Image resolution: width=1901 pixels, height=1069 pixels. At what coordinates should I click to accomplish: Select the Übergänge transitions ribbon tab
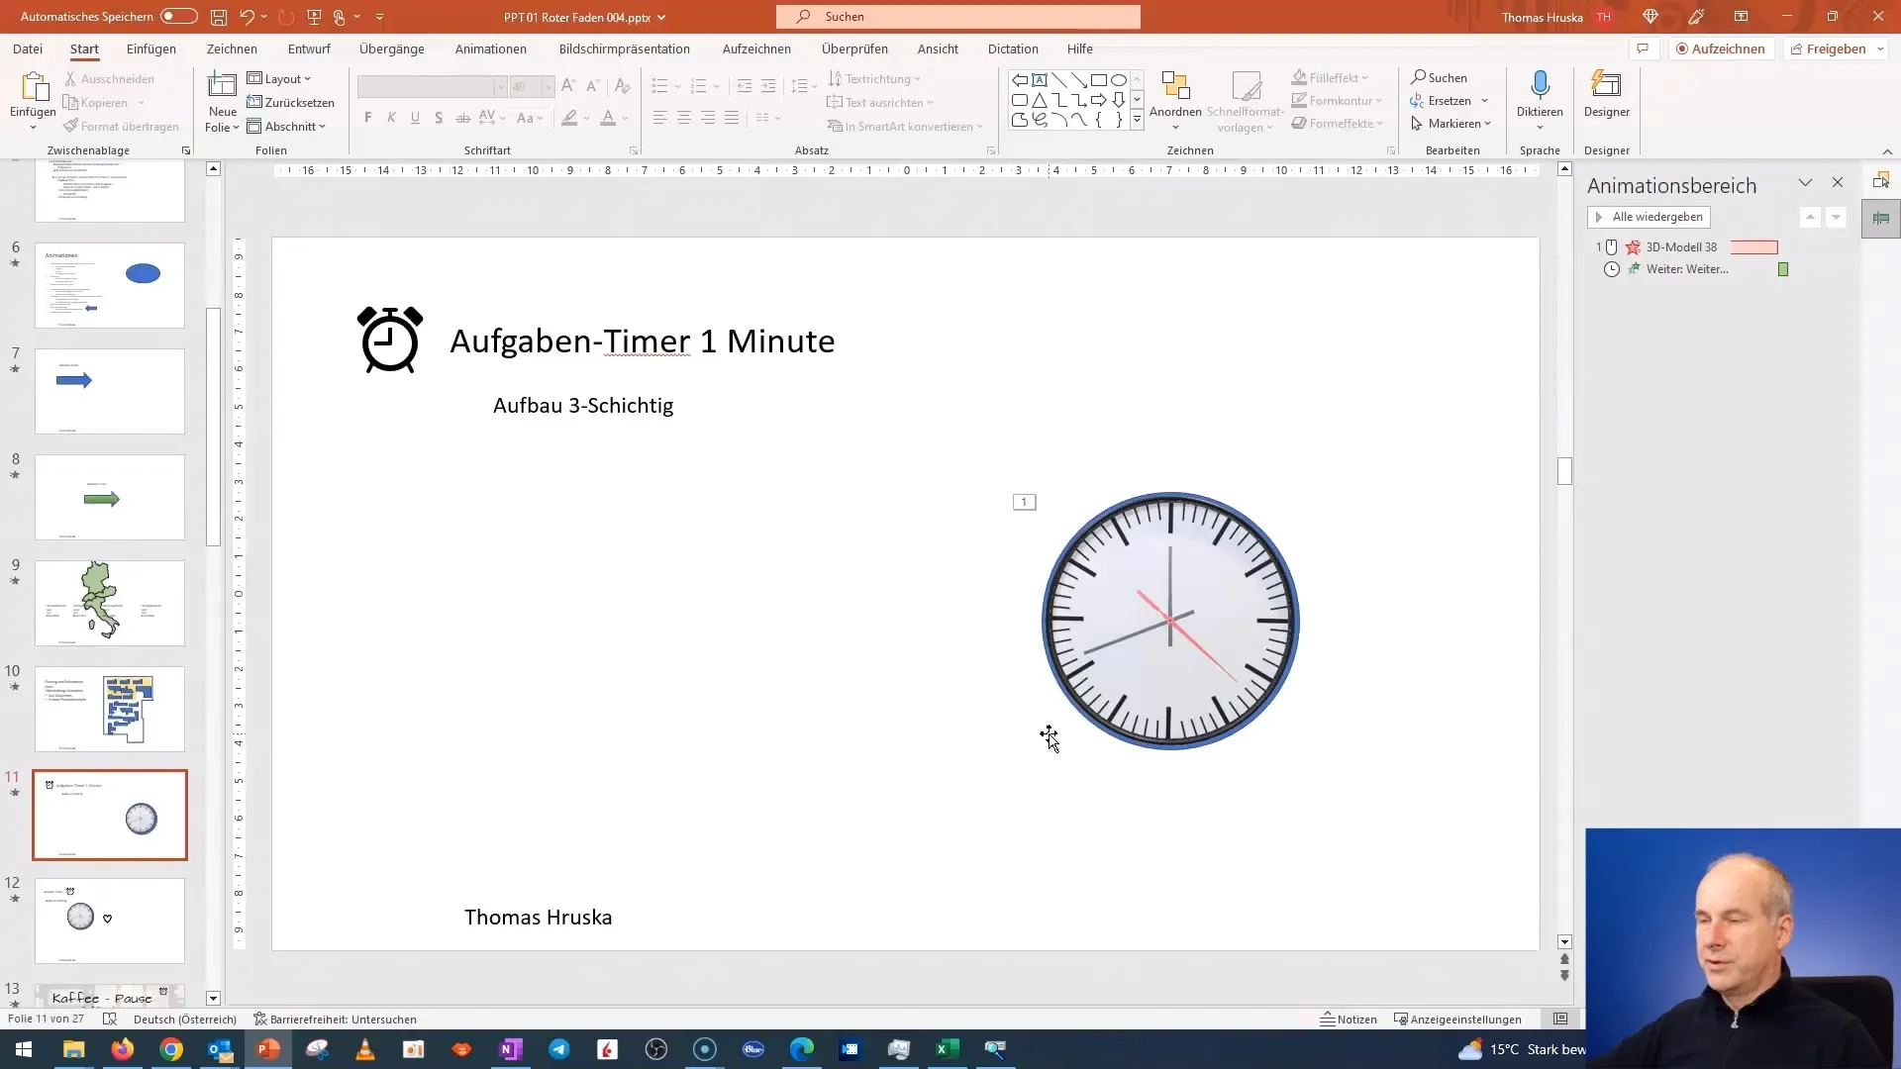pos(392,49)
